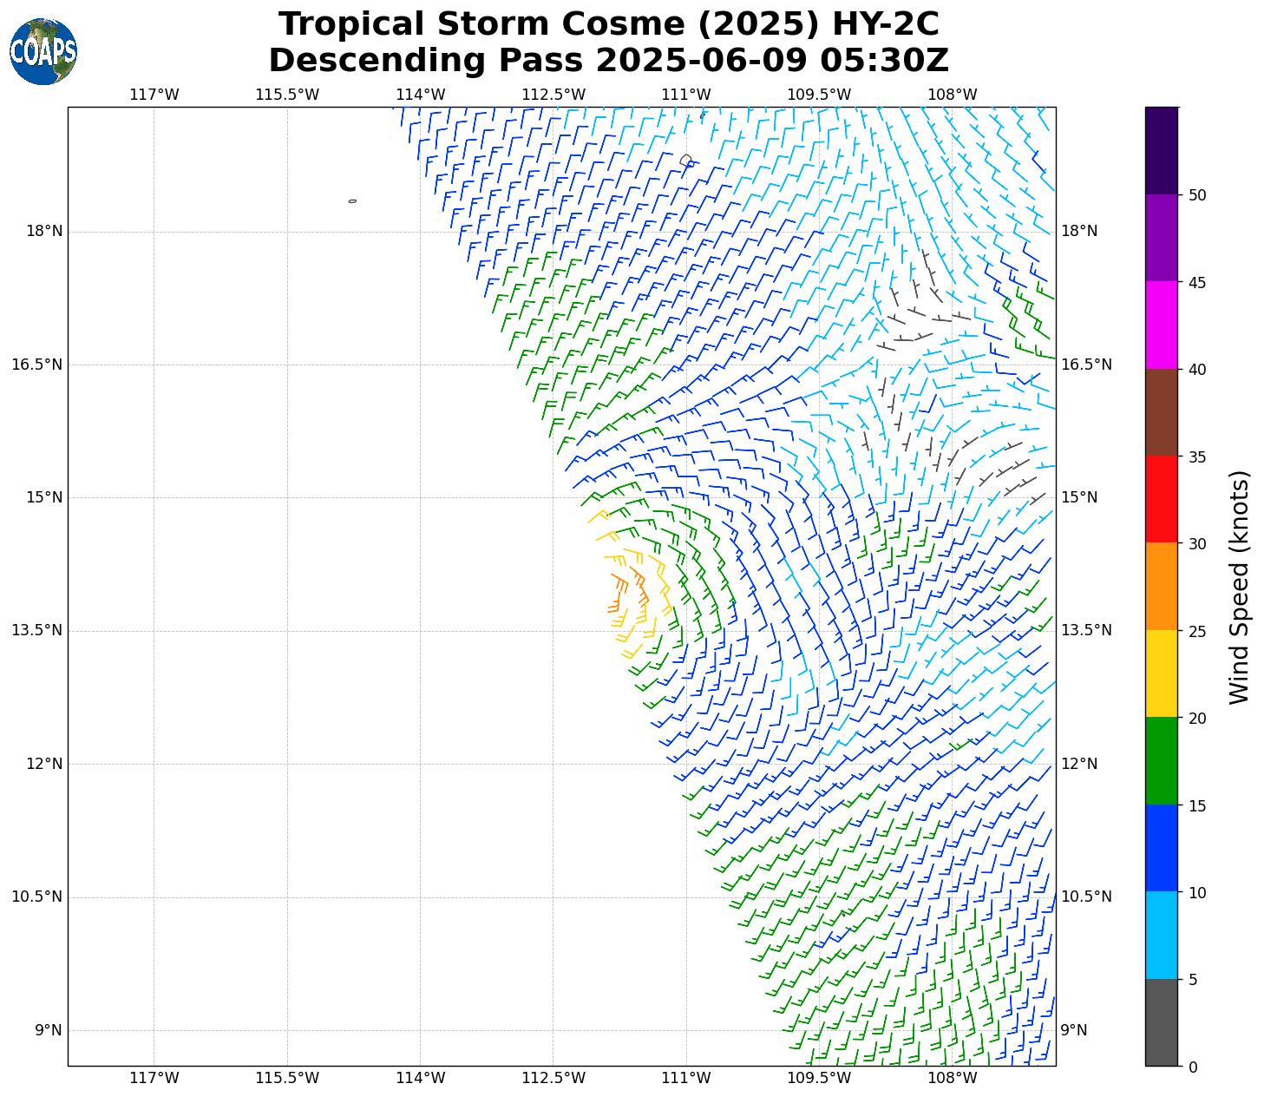This screenshot has height=1097, width=1264.
Task: Select the green 15–20 knot color band
Action: [x=1161, y=760]
